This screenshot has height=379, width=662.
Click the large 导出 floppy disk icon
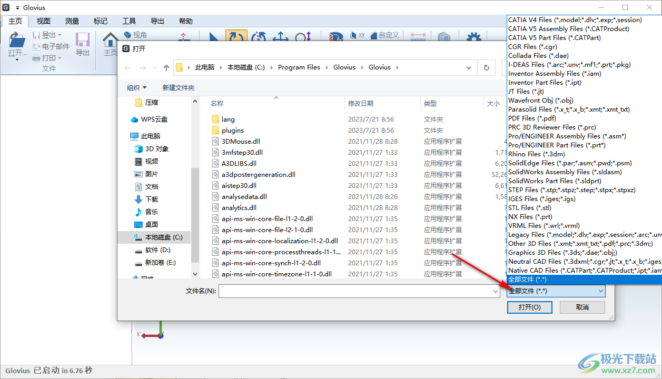[83, 39]
